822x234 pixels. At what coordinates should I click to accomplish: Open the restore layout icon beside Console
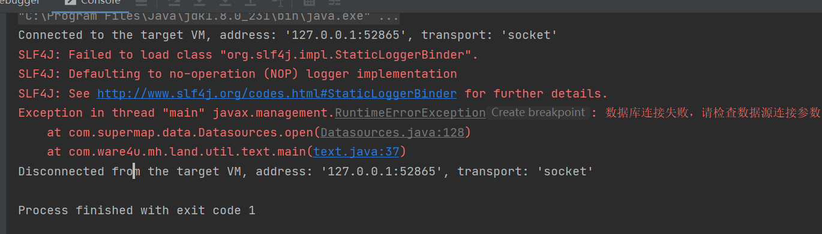[142, 2]
